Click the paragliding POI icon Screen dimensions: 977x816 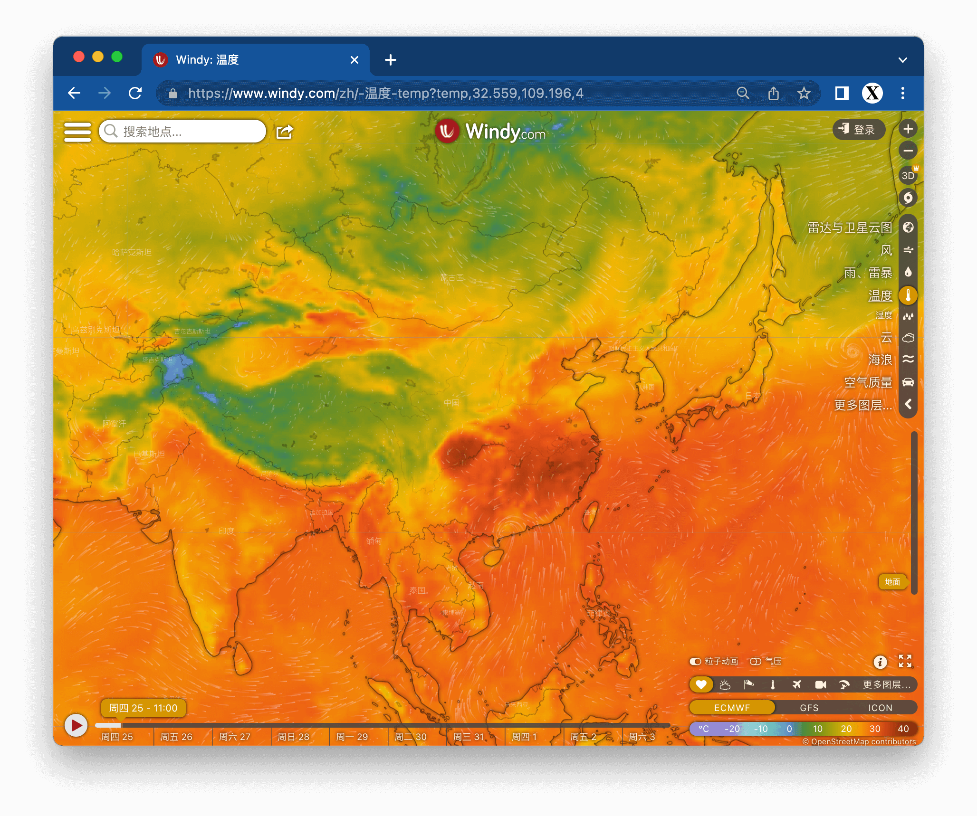[x=844, y=684]
